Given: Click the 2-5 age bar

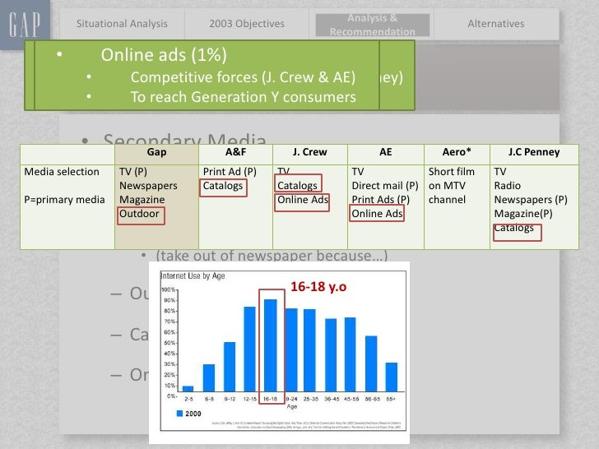Looking at the screenshot, I should coord(188,389).
